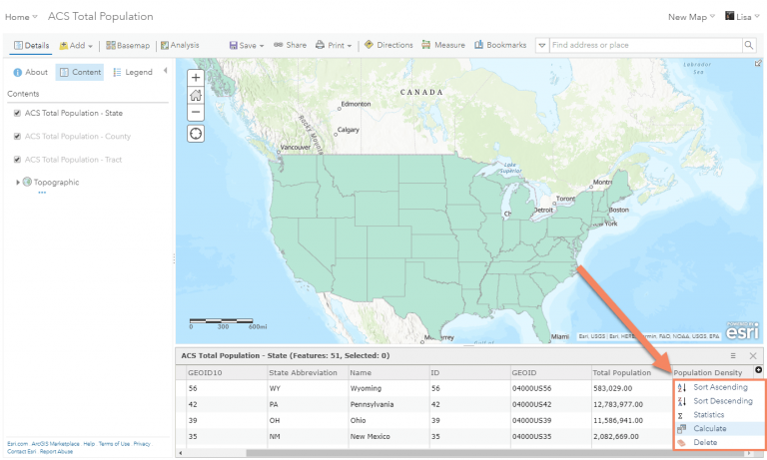The image size is (767, 460).
Task: Open the Print dropdown
Action: [x=334, y=46]
